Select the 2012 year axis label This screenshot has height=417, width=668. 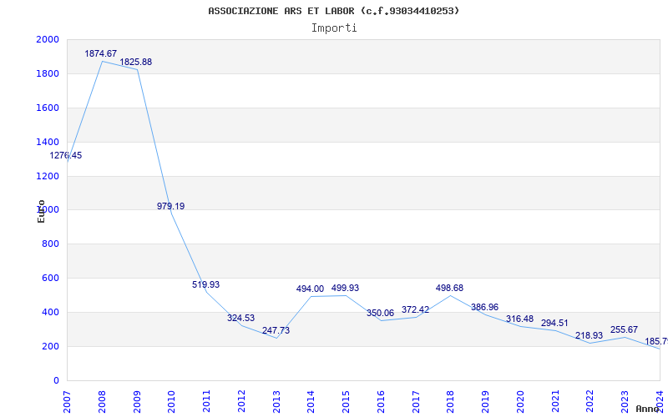[x=241, y=402]
